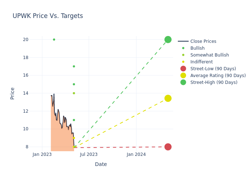Click the Jan 2024 x-axis tick label
The width and height of the screenshot is (252, 180).
[136, 154]
